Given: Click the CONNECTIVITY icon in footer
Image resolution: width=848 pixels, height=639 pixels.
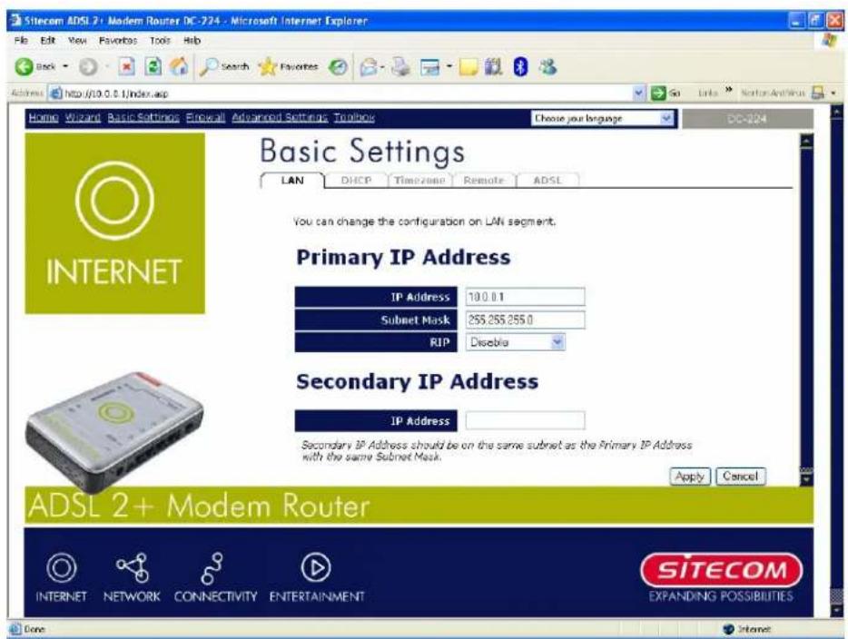Looking at the screenshot, I should coord(212,568).
